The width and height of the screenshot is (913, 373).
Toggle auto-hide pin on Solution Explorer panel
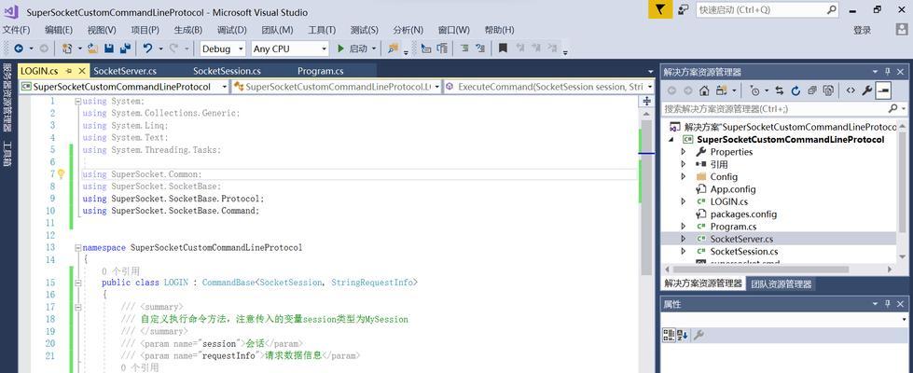pyautogui.click(x=888, y=72)
